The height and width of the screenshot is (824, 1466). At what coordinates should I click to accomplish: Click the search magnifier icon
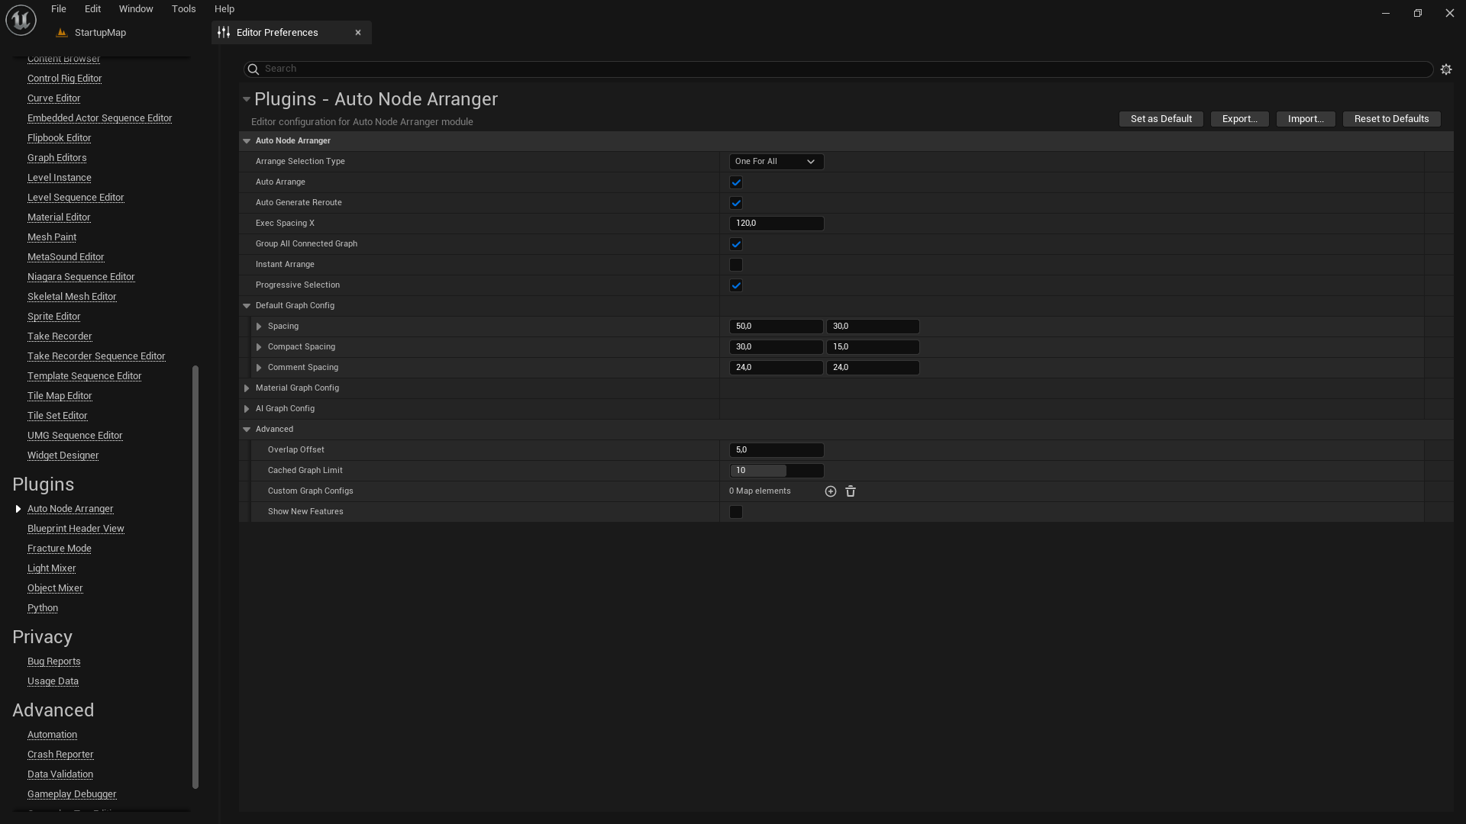253,69
